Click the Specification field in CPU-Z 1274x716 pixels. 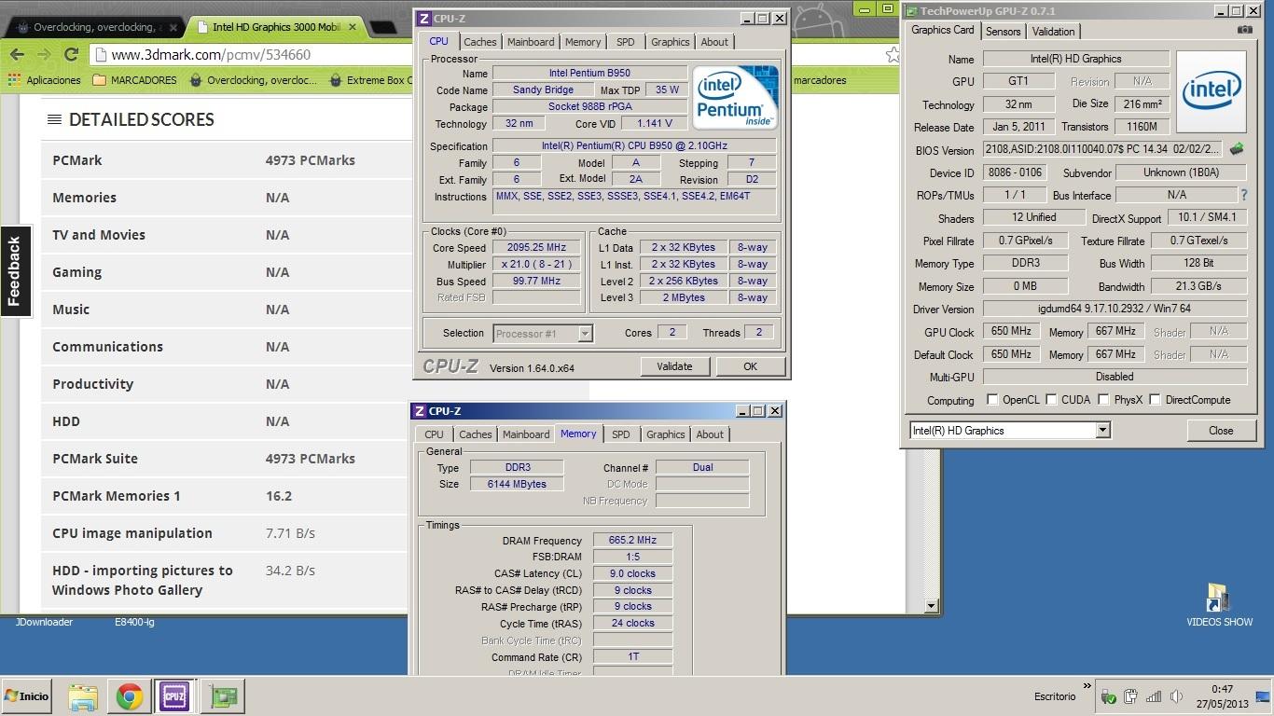[x=634, y=146]
